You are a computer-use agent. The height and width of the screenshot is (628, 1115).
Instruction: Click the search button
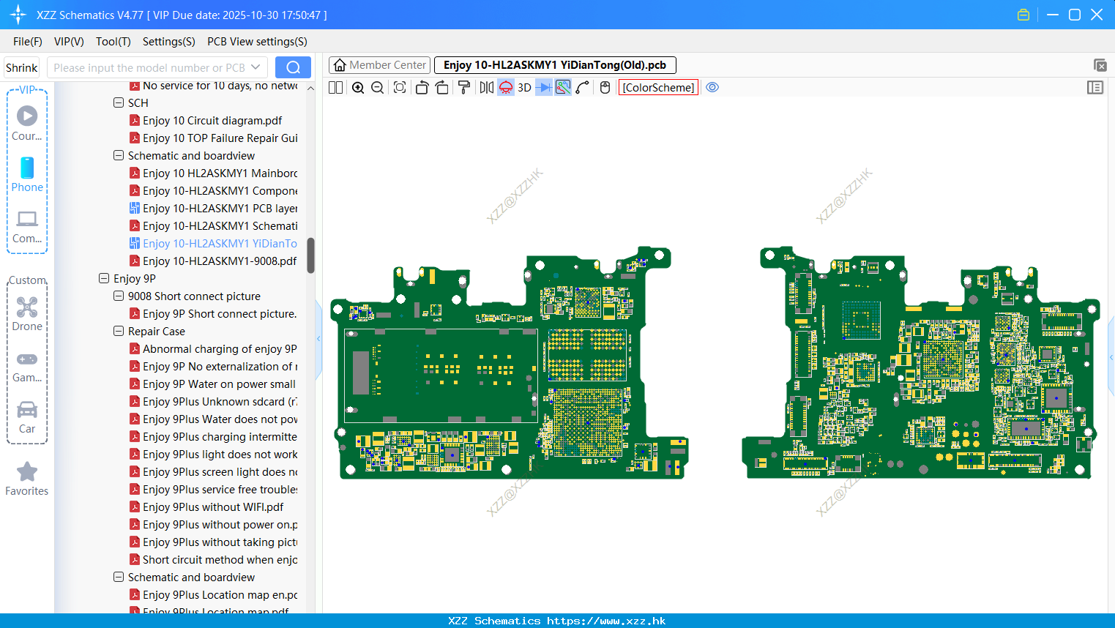[293, 67]
